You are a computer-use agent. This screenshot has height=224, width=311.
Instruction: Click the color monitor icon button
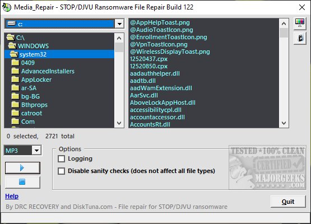coord(300,24)
